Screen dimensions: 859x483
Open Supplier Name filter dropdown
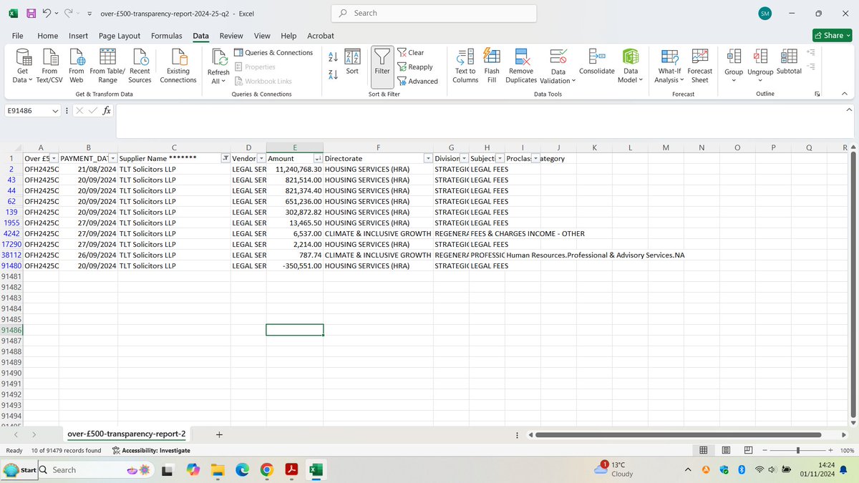pos(225,158)
